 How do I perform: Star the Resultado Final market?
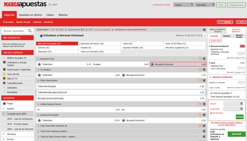pos(204,59)
